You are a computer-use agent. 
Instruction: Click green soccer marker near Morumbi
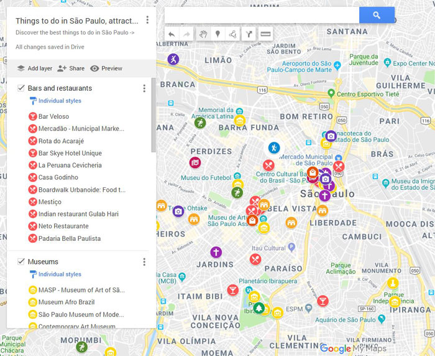pyautogui.click(x=81, y=347)
